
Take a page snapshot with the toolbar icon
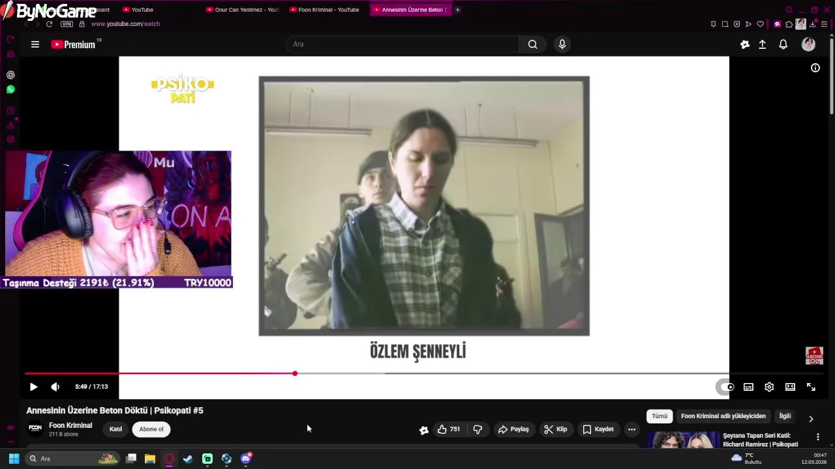[x=725, y=24]
